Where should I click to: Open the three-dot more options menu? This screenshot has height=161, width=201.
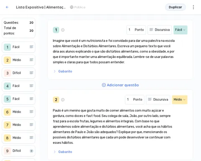point(193,7)
